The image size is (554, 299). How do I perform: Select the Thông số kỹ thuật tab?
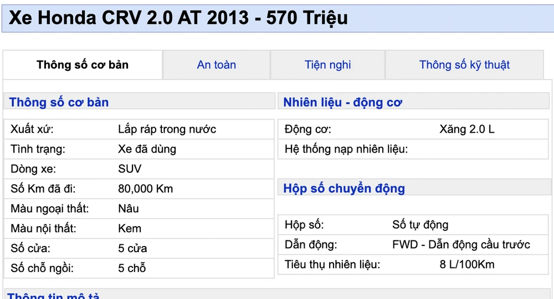click(x=464, y=65)
